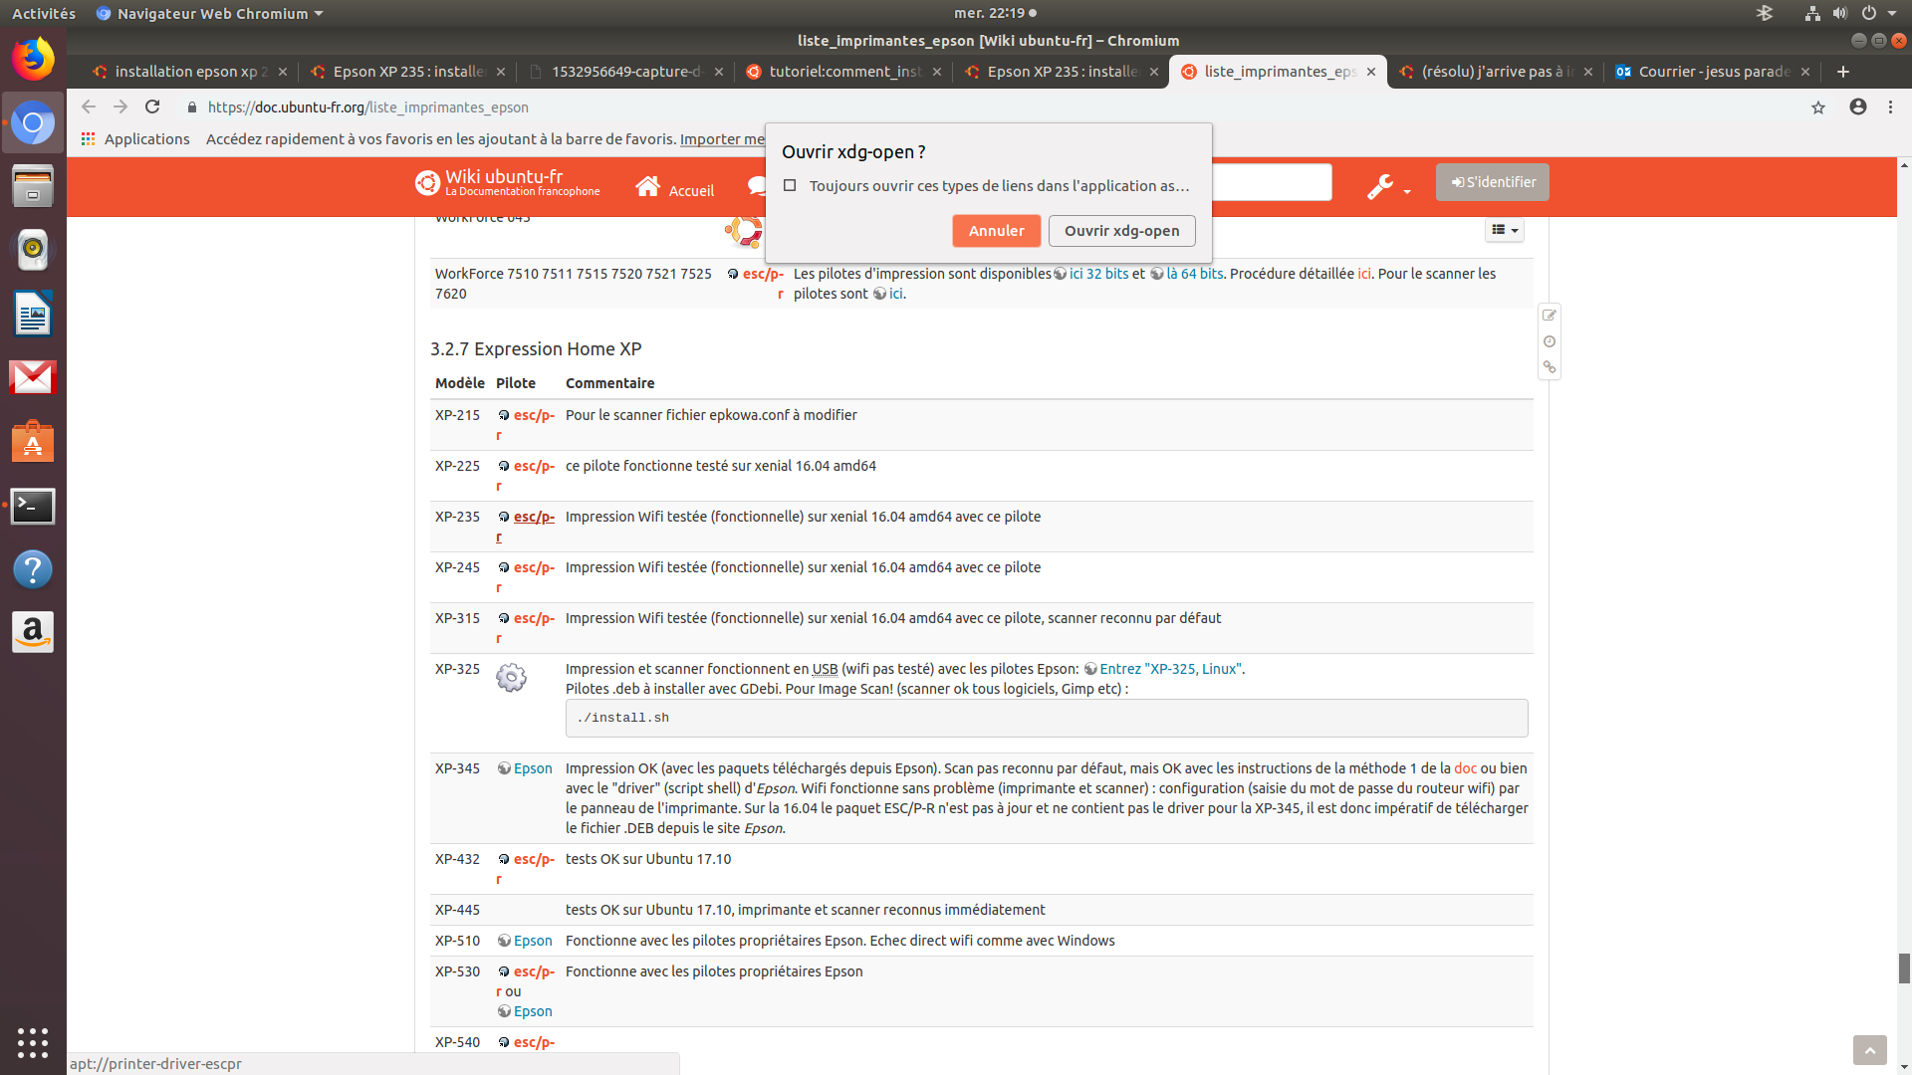Open the wrench tools dropdown
The width and height of the screenshot is (1912, 1075).
1388,186
